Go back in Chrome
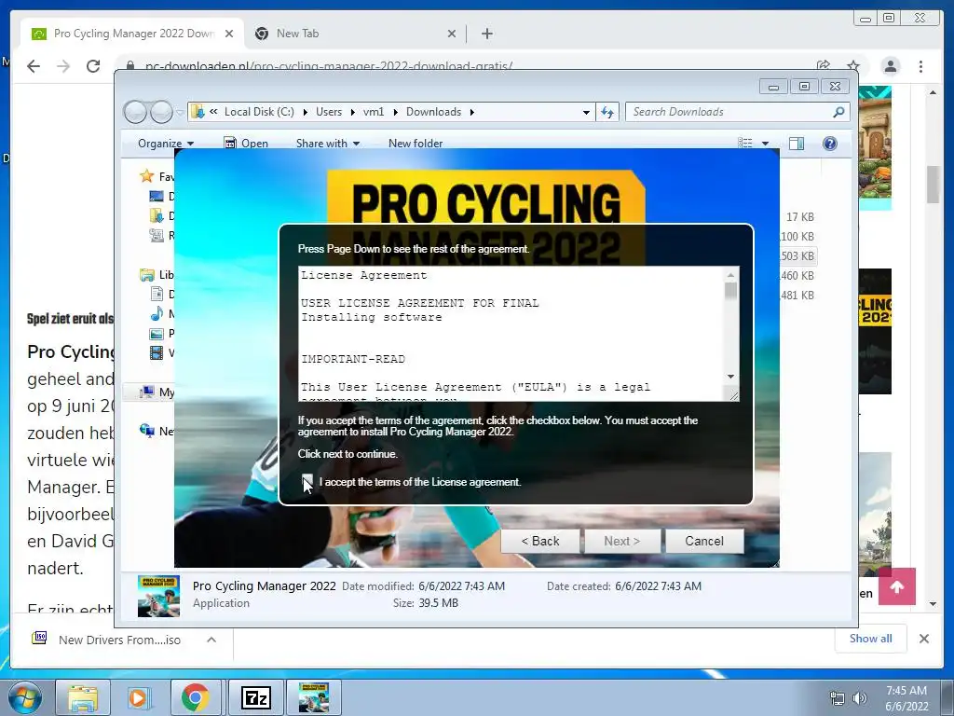The width and height of the screenshot is (954, 716). point(34,66)
